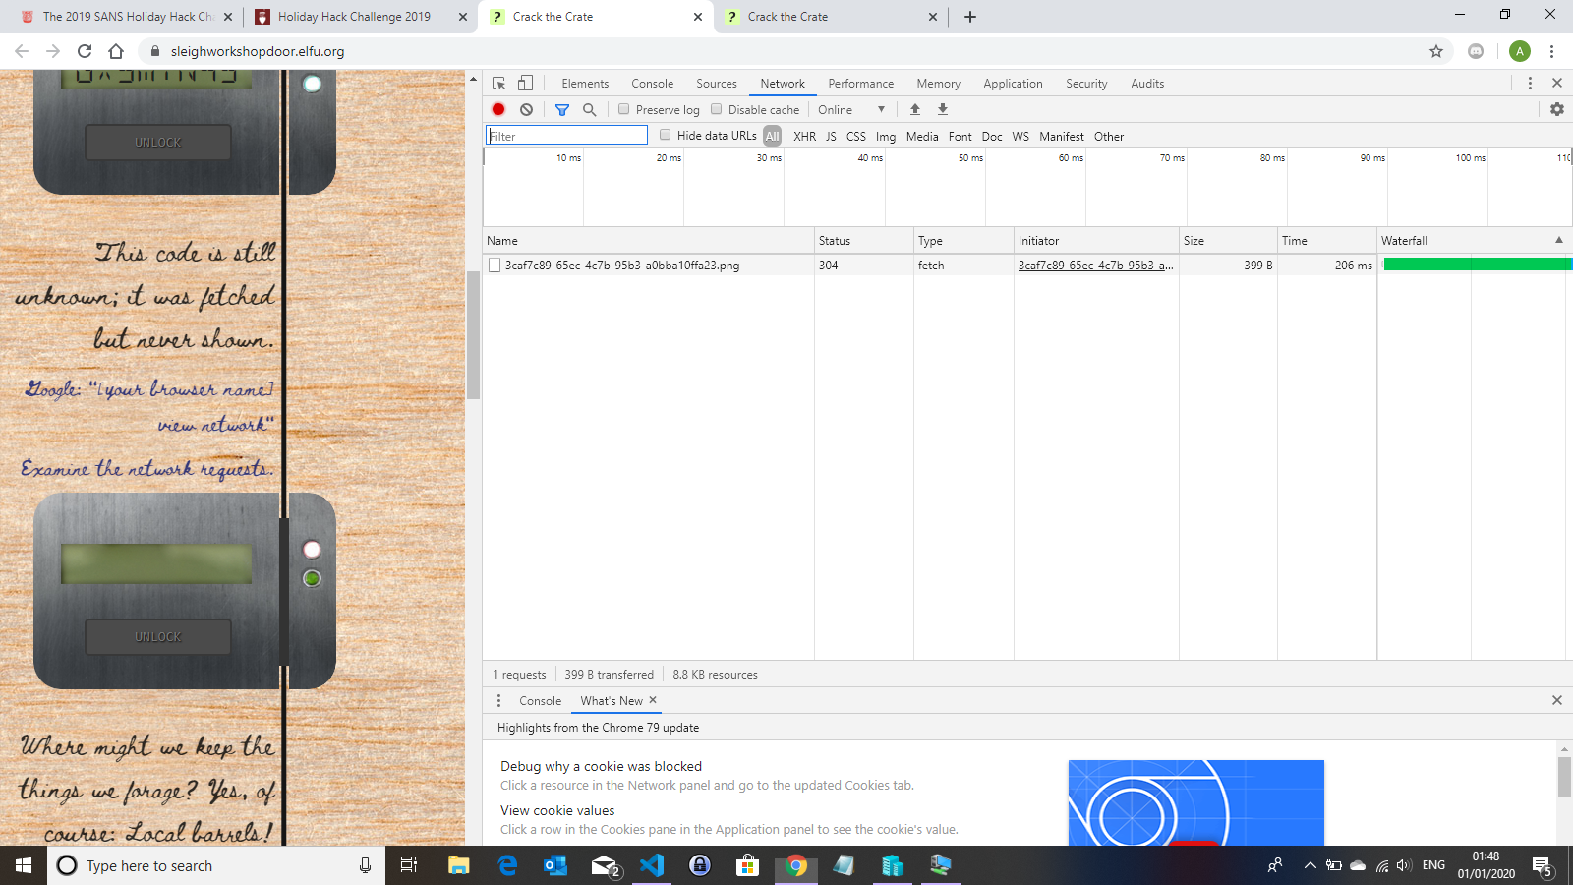Click the lower lock's code display field
Screen dimensions: 1573x885
(x=157, y=564)
